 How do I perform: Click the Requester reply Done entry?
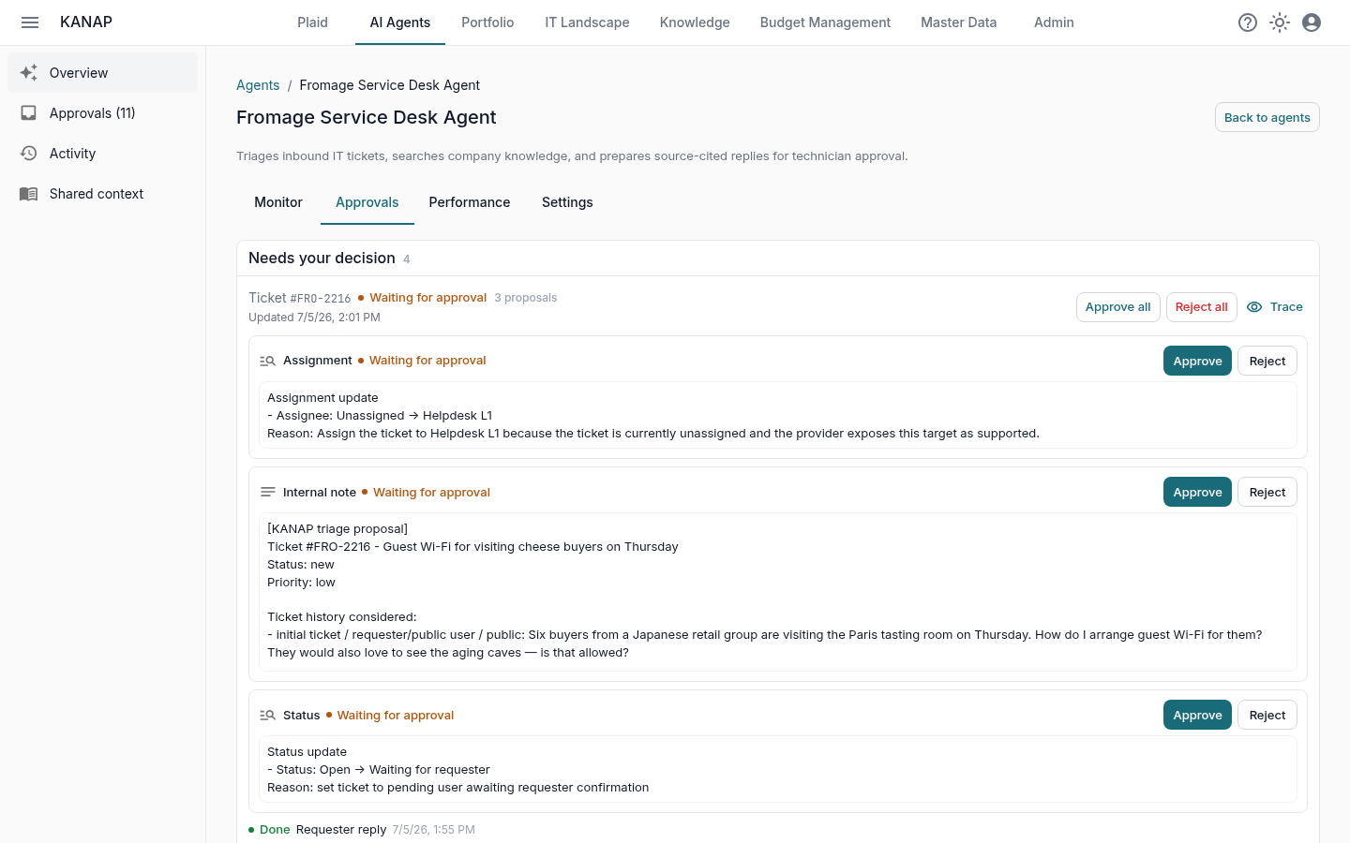coord(362,830)
